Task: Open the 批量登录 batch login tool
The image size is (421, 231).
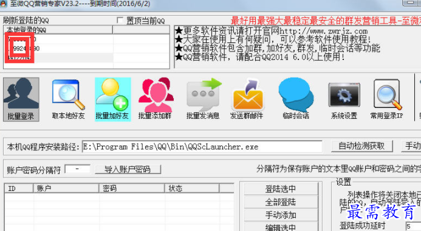Action: pyautogui.click(x=21, y=99)
